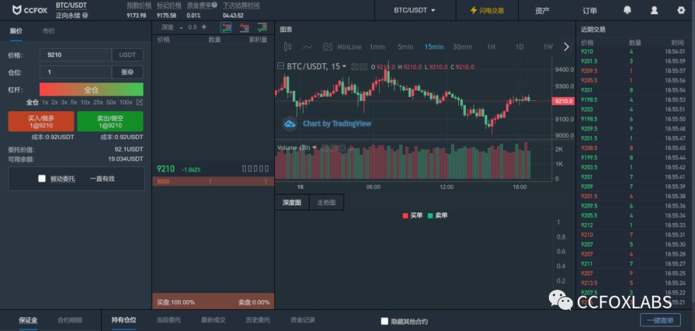
Task: Click the lightning 闪电交易 button
Action: pyautogui.click(x=486, y=10)
